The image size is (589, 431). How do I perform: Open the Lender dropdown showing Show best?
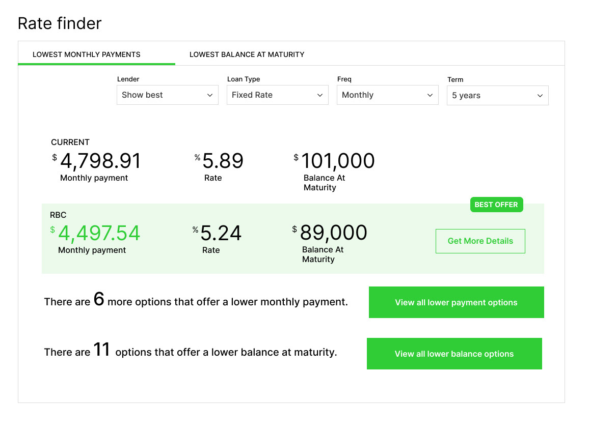pyautogui.click(x=168, y=95)
